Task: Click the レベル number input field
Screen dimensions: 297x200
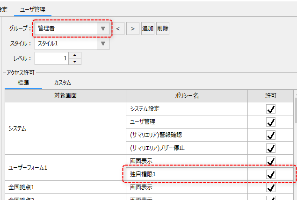Action: tap(51, 58)
